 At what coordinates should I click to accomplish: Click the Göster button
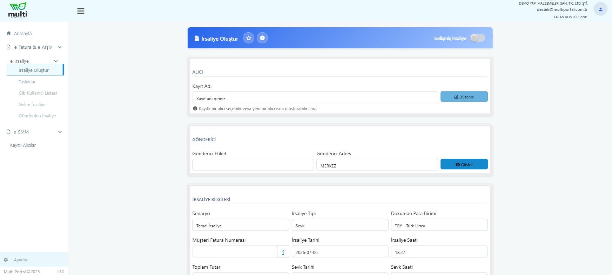click(464, 164)
